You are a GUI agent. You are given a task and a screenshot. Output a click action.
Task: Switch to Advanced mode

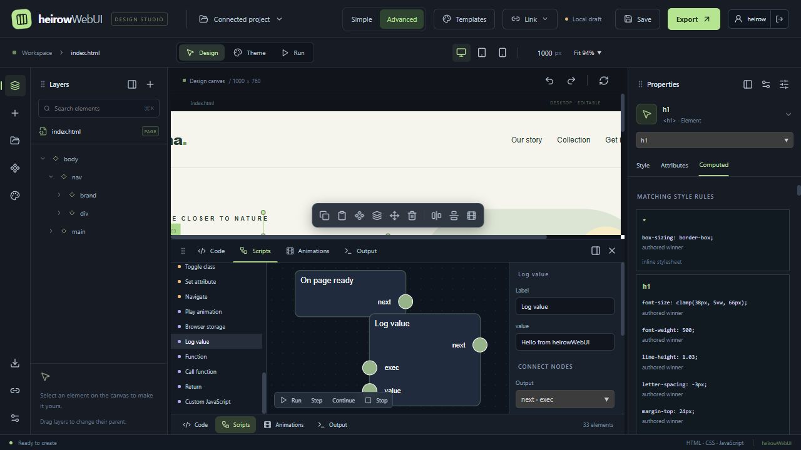point(402,19)
